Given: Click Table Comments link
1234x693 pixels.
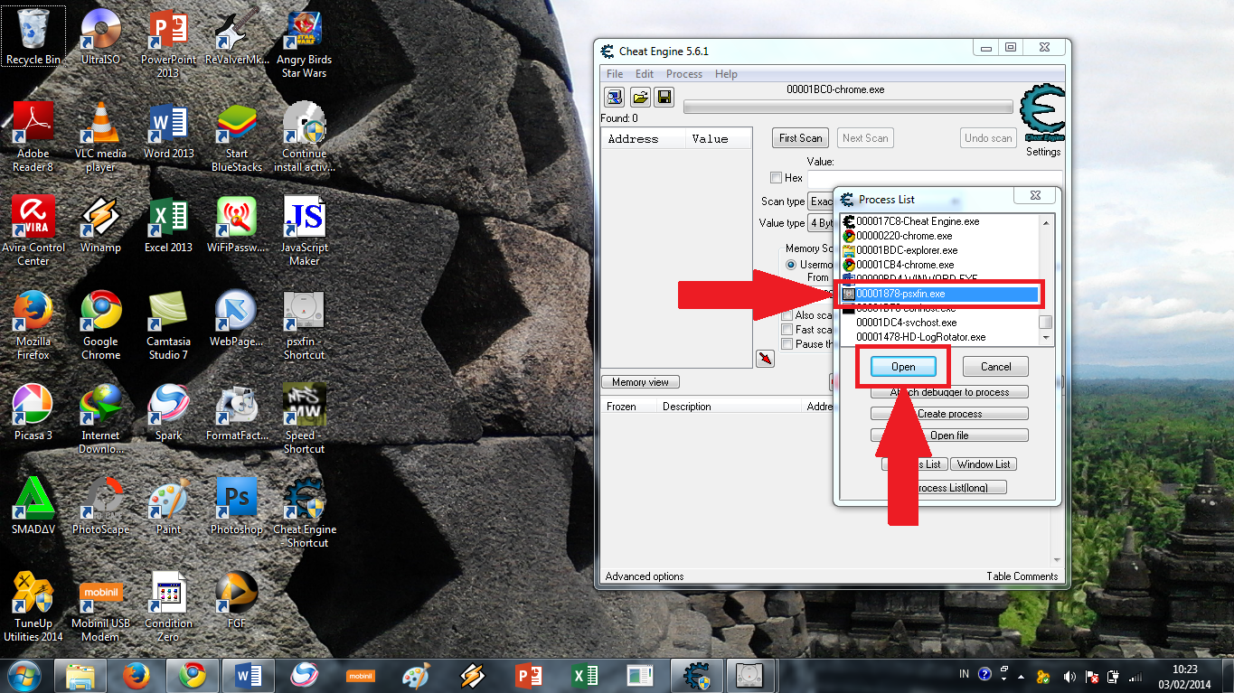Looking at the screenshot, I should (1022, 576).
